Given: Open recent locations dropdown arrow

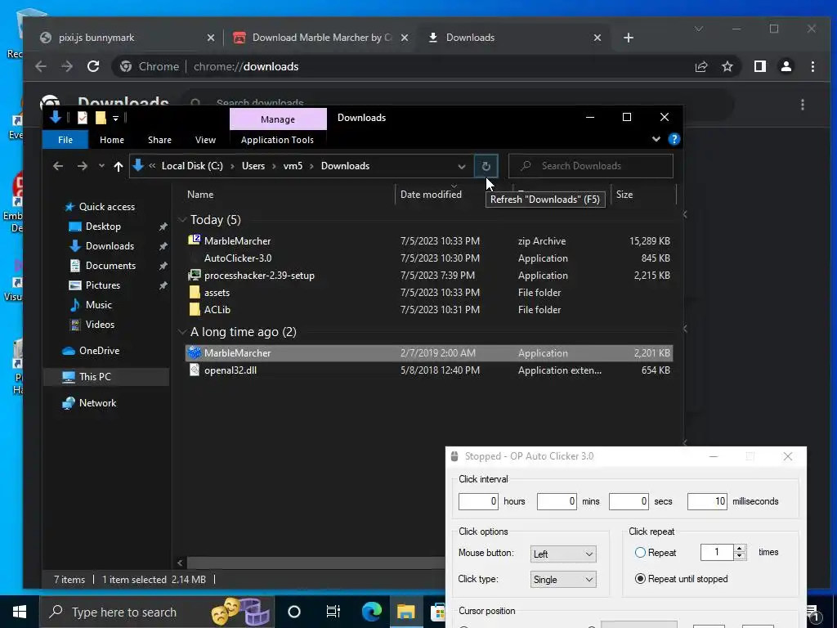Looking at the screenshot, I should (x=101, y=166).
